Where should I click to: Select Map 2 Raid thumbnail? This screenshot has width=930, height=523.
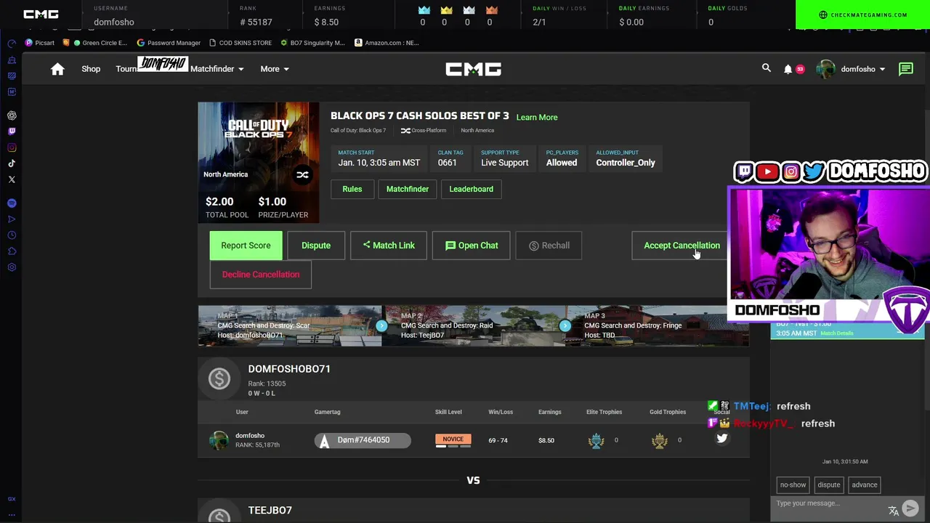(x=473, y=325)
